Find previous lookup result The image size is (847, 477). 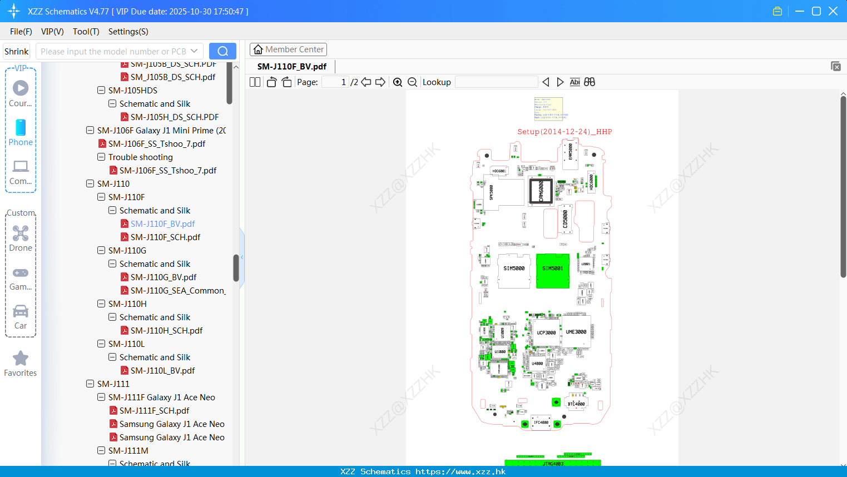(x=546, y=82)
